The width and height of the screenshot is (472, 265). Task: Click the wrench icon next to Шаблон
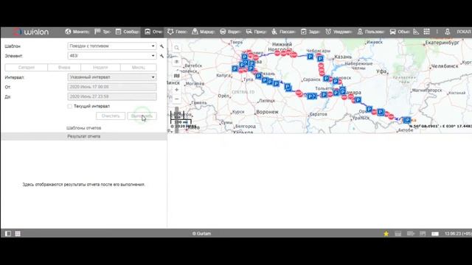click(x=162, y=46)
